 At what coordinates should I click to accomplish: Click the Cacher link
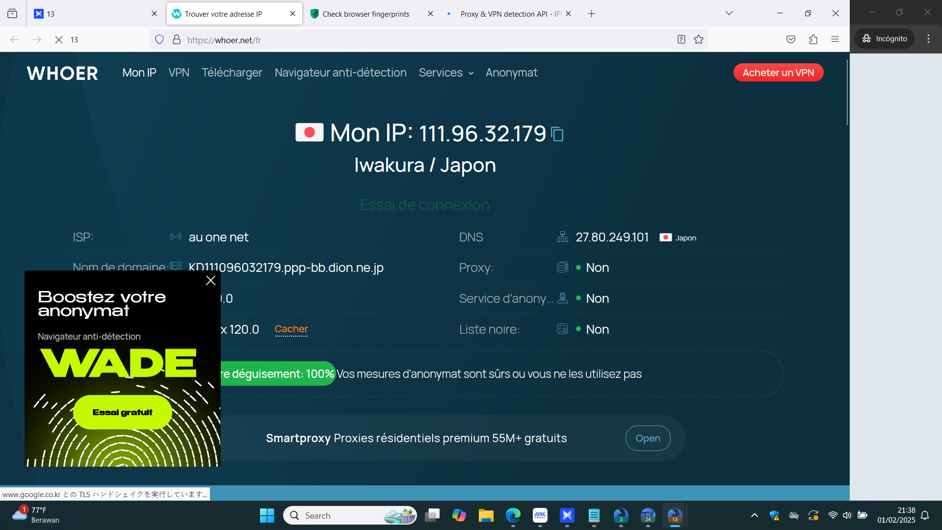pos(291,329)
